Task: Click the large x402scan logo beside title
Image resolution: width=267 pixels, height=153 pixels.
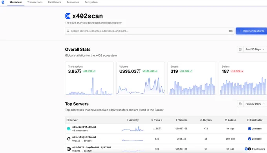Action: (68, 16)
